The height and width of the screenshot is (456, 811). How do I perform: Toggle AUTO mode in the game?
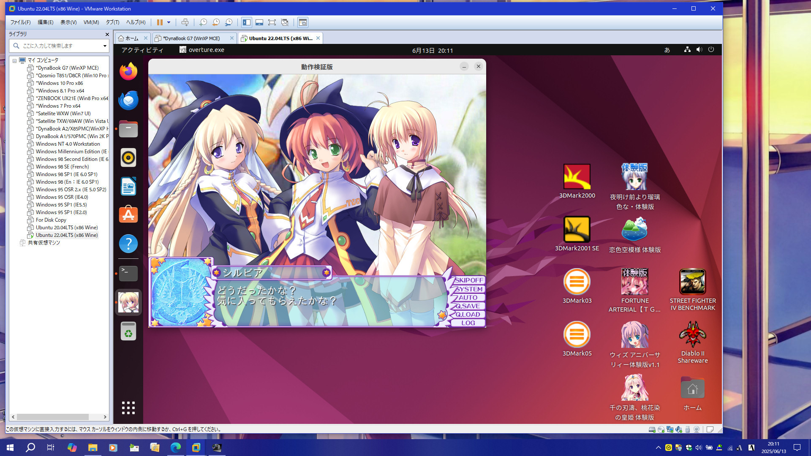point(468,298)
